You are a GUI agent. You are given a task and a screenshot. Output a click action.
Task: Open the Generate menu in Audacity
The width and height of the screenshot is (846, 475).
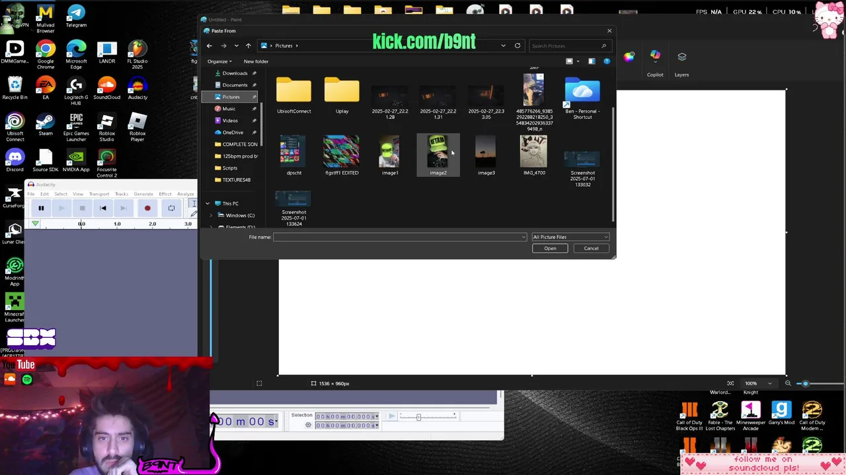(x=143, y=194)
